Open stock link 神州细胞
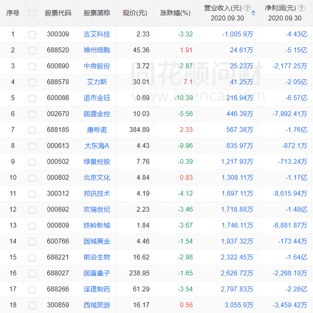The image size is (313, 313). pyautogui.click(x=97, y=50)
